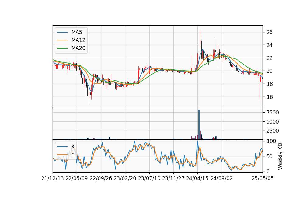Click the price axis value 18

click(x=269, y=84)
